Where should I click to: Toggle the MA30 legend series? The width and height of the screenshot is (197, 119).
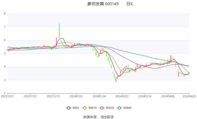click(x=107, y=108)
